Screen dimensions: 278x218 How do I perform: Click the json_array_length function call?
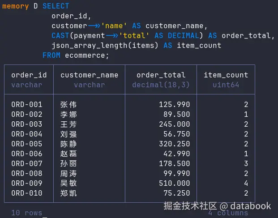pos(105,46)
